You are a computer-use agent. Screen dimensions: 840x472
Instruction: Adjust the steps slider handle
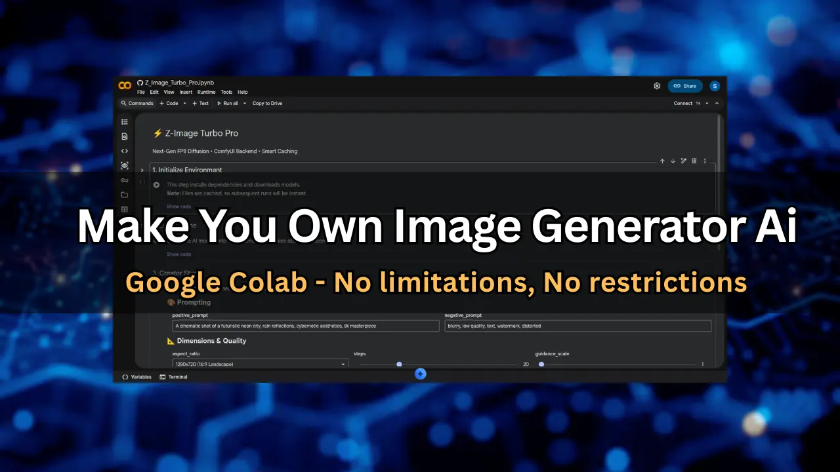[399, 364]
